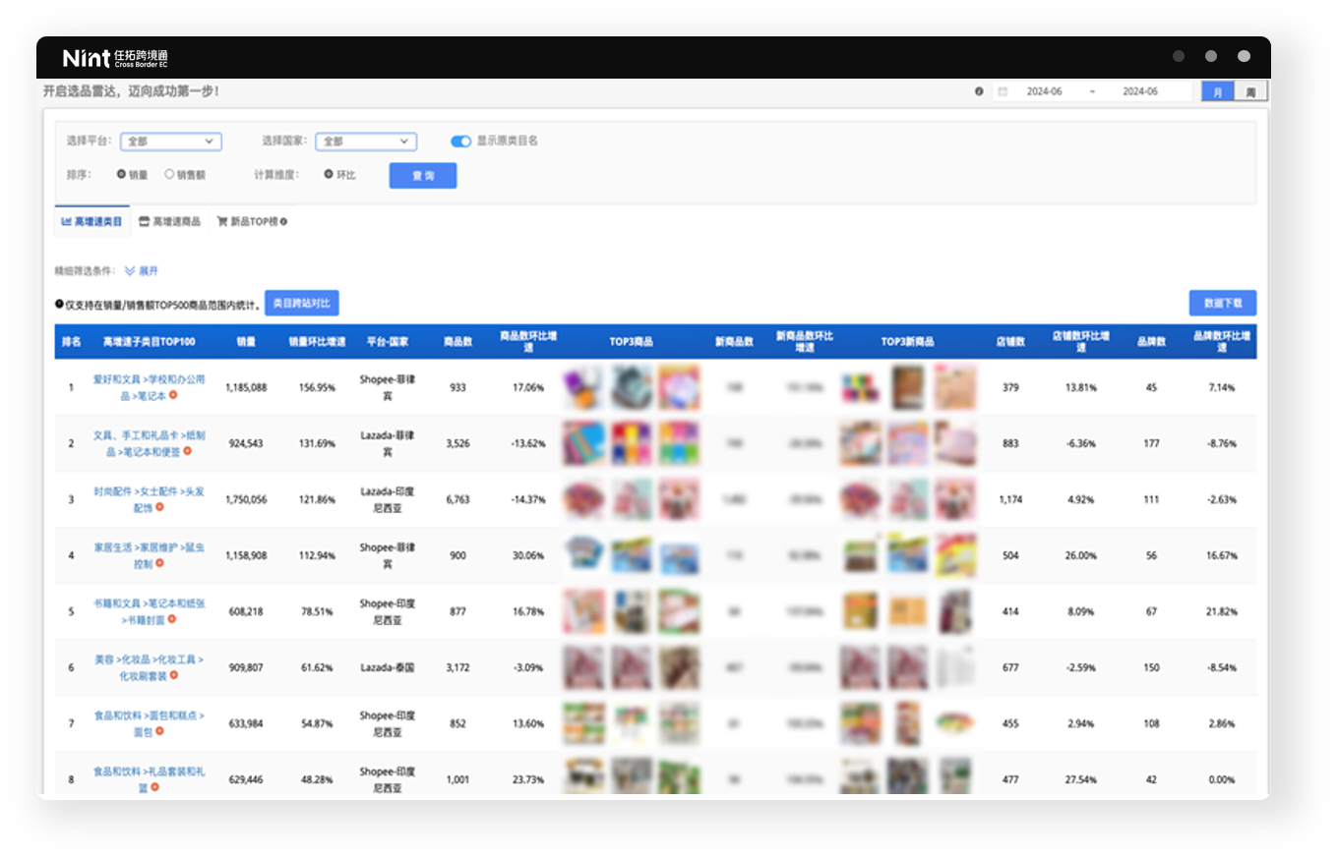Click the store count 1,174
This screenshot has height=858, width=1338.
click(1010, 499)
